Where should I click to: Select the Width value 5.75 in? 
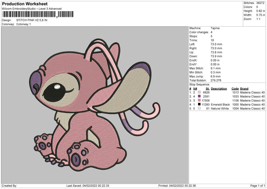260,15
